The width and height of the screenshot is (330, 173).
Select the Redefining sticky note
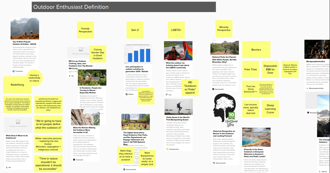pyautogui.click(x=17, y=85)
